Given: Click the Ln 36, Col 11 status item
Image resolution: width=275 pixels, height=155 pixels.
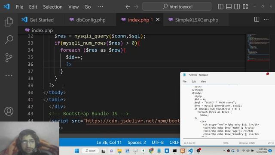Looking at the screenshot, I should 109,143.
